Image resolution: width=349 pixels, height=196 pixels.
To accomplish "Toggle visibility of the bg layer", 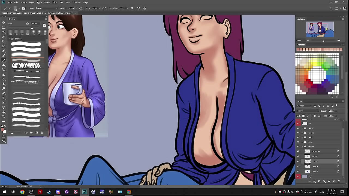I will point(298,176).
